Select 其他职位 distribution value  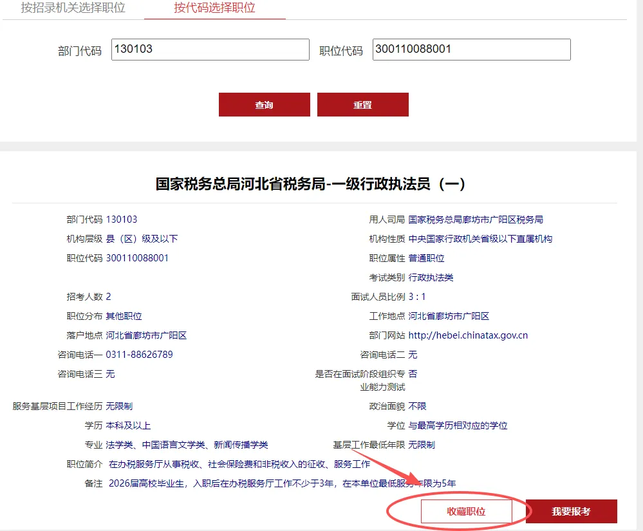pos(124,316)
